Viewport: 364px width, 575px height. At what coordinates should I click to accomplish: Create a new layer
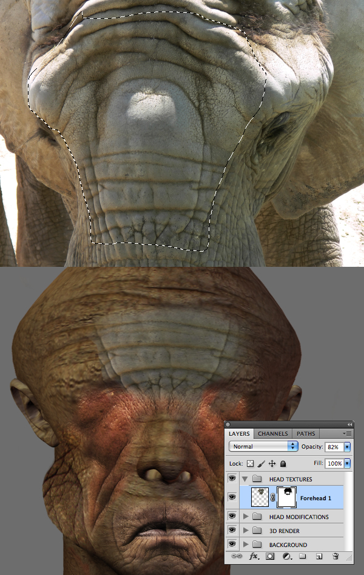coord(319,556)
